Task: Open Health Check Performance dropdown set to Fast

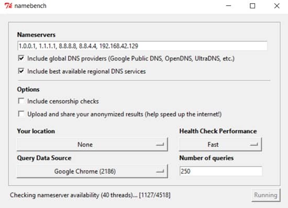Action: tap(220, 144)
